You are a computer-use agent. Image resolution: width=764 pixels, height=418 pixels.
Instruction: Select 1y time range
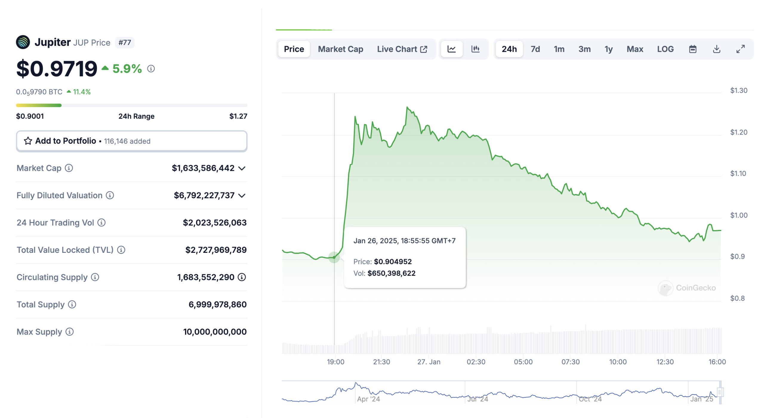(609, 49)
